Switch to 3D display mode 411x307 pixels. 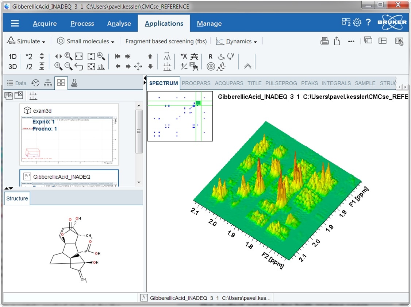click(x=12, y=67)
